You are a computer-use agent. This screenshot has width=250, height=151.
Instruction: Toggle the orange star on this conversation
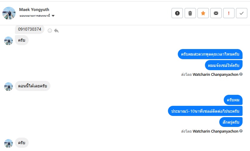pyautogui.click(x=203, y=13)
